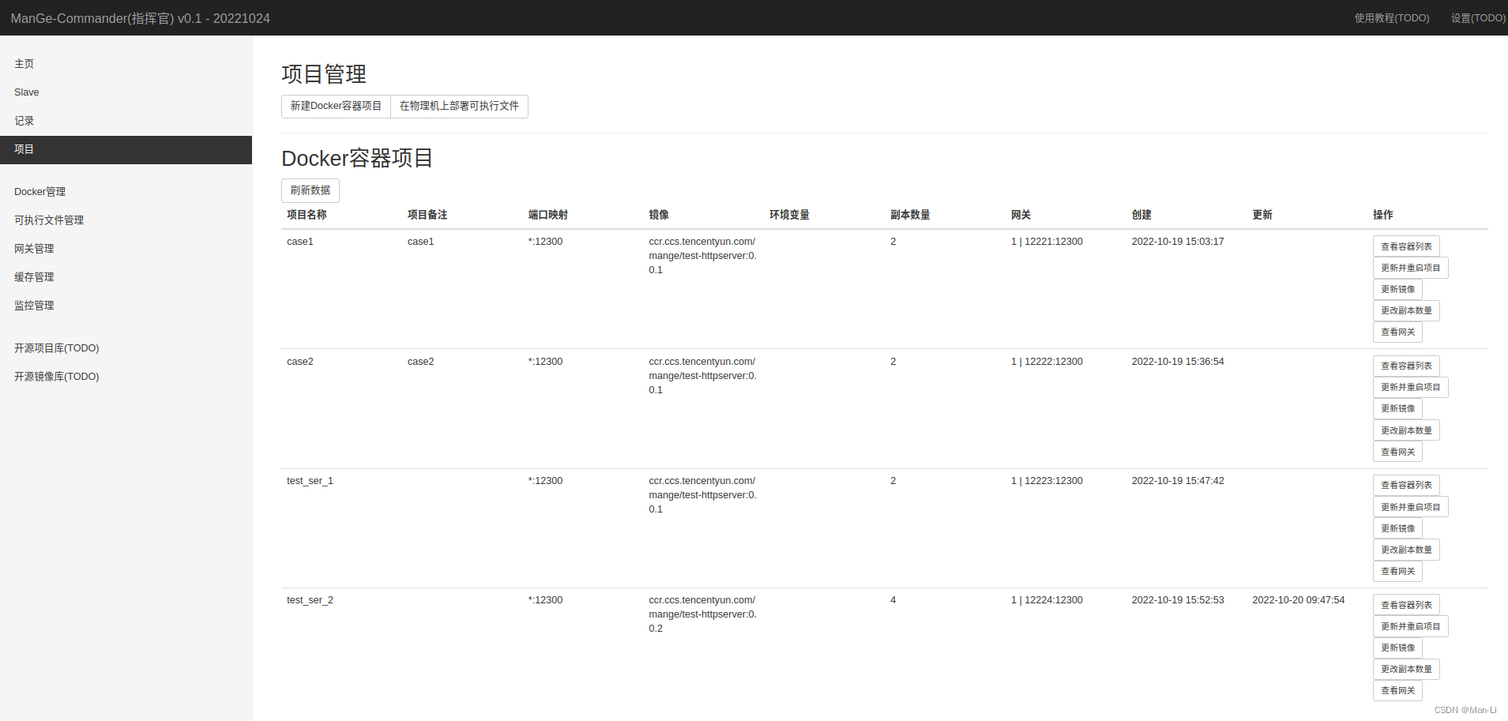
Task: Open 开源项目库(TODO) in the sidebar
Action: pyautogui.click(x=126, y=348)
